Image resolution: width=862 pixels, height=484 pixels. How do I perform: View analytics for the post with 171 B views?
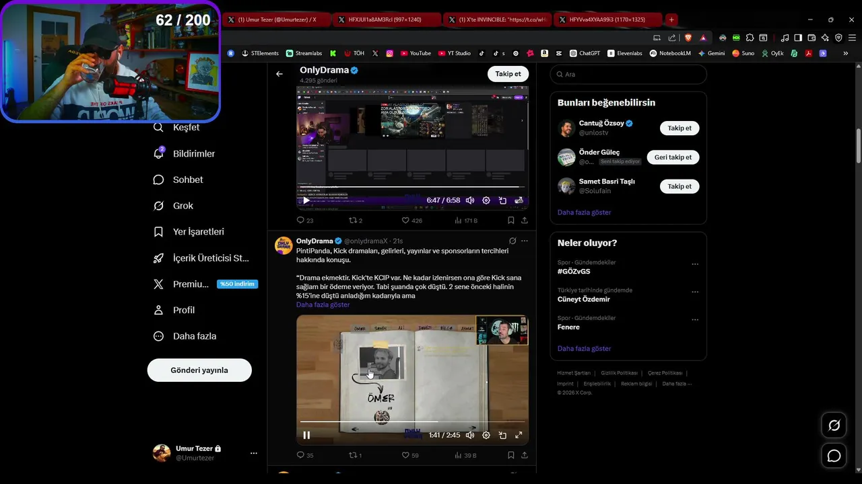coord(466,220)
